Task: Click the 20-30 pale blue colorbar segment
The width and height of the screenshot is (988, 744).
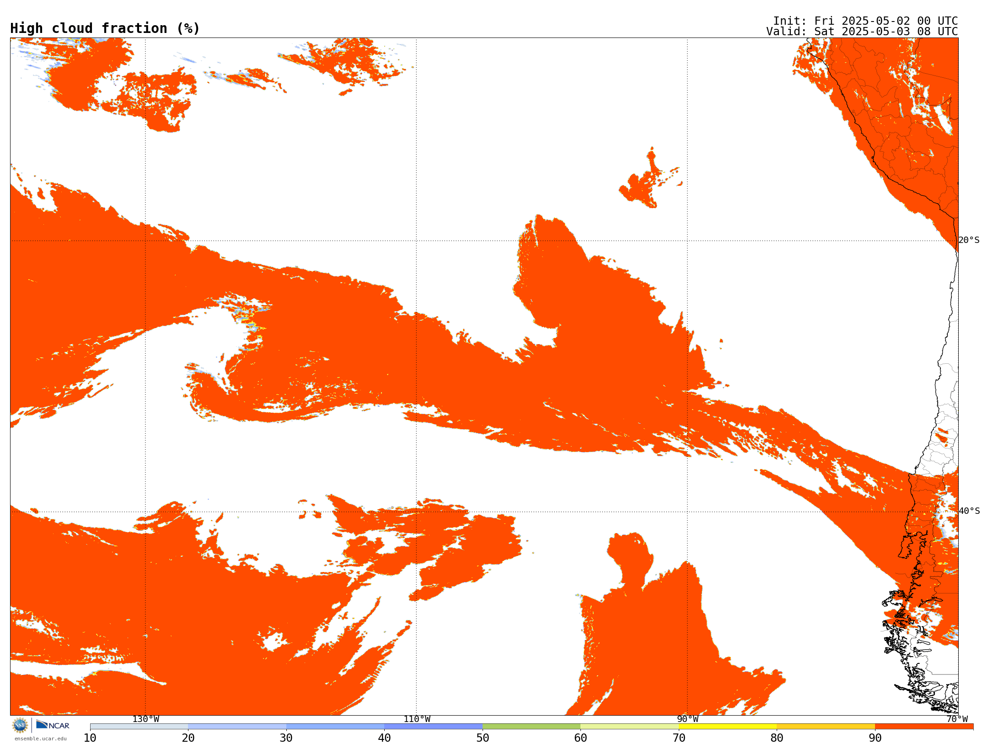Action: coord(237,727)
